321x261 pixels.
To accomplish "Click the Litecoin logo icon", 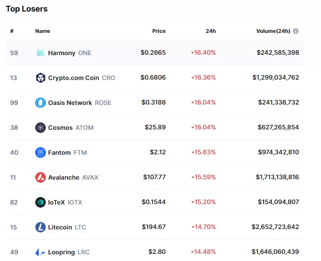I will pos(41,227).
